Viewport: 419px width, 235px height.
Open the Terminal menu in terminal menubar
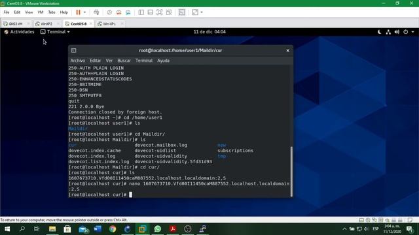click(x=144, y=61)
